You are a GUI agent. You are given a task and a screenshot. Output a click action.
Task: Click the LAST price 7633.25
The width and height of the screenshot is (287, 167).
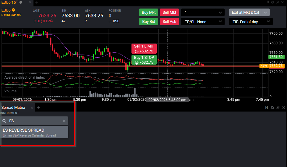[47, 16]
